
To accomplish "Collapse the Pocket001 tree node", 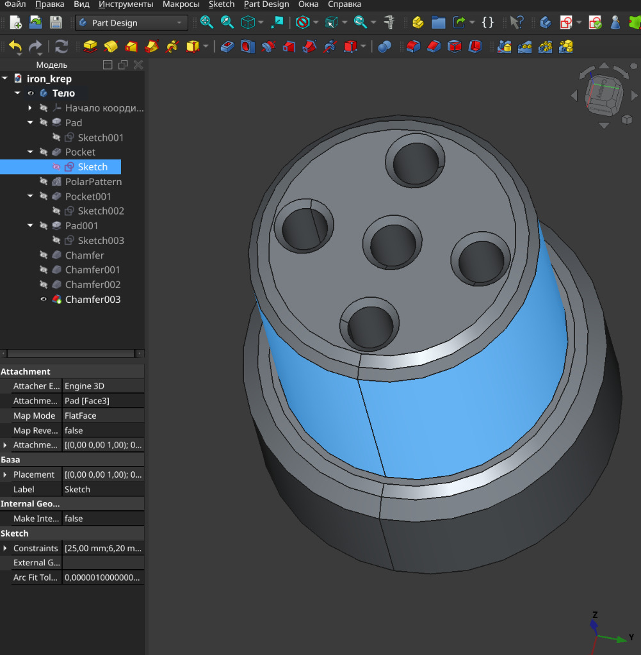I will point(30,197).
